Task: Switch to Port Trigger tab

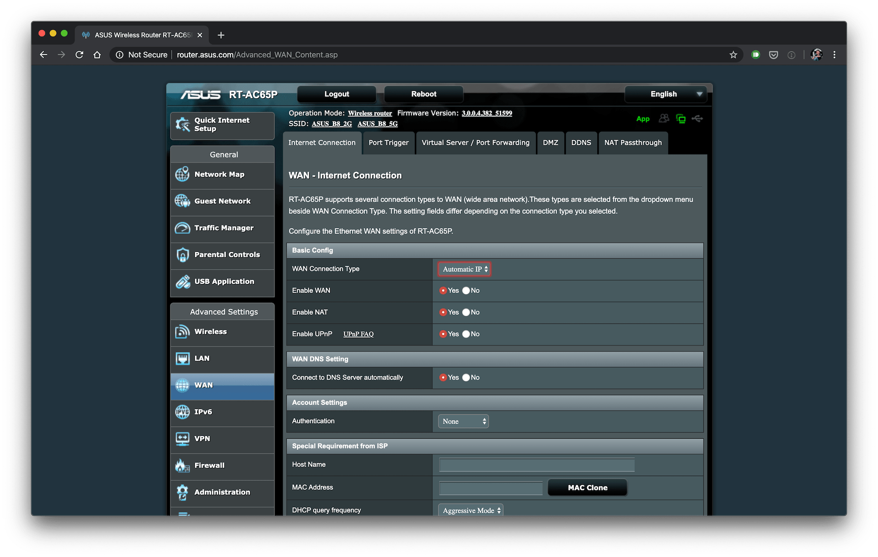Action: click(389, 143)
